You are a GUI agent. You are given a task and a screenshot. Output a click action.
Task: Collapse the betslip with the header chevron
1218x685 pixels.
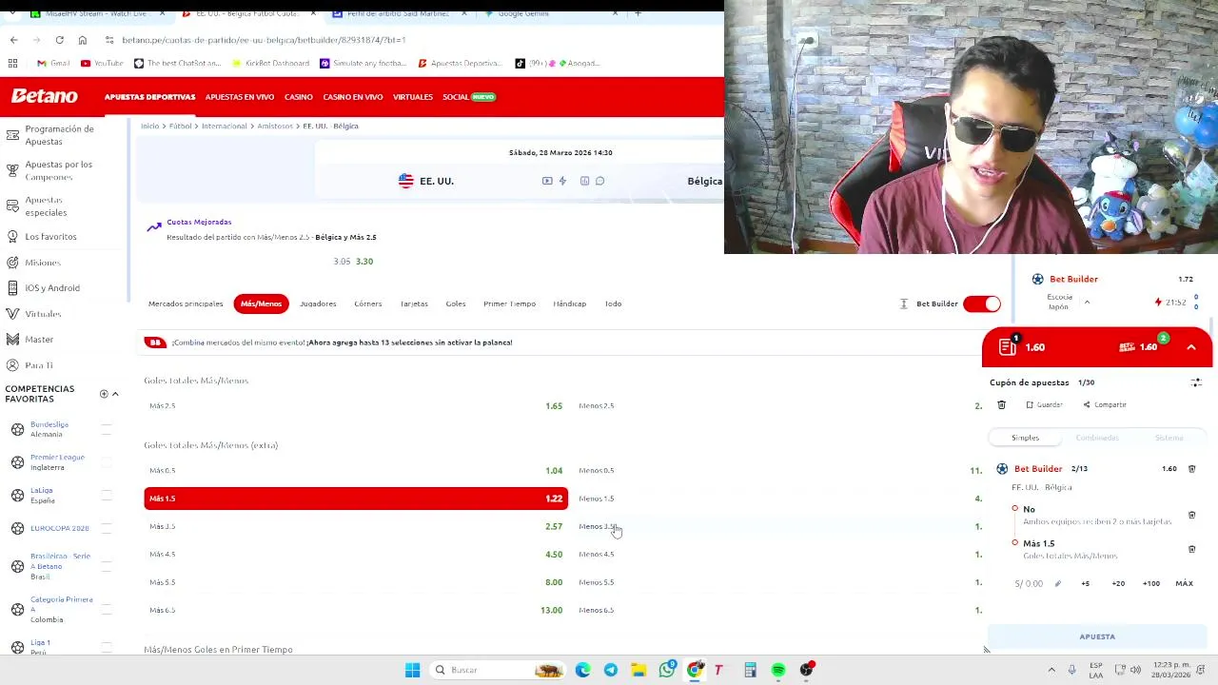coord(1191,347)
